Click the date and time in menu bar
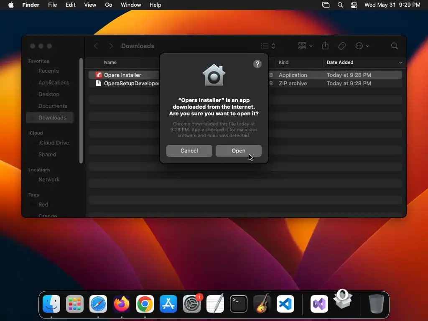 [x=392, y=5]
